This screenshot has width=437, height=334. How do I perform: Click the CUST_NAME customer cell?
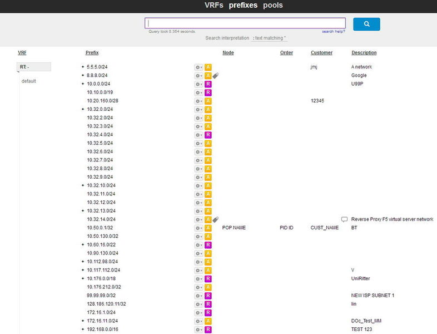click(x=324, y=228)
